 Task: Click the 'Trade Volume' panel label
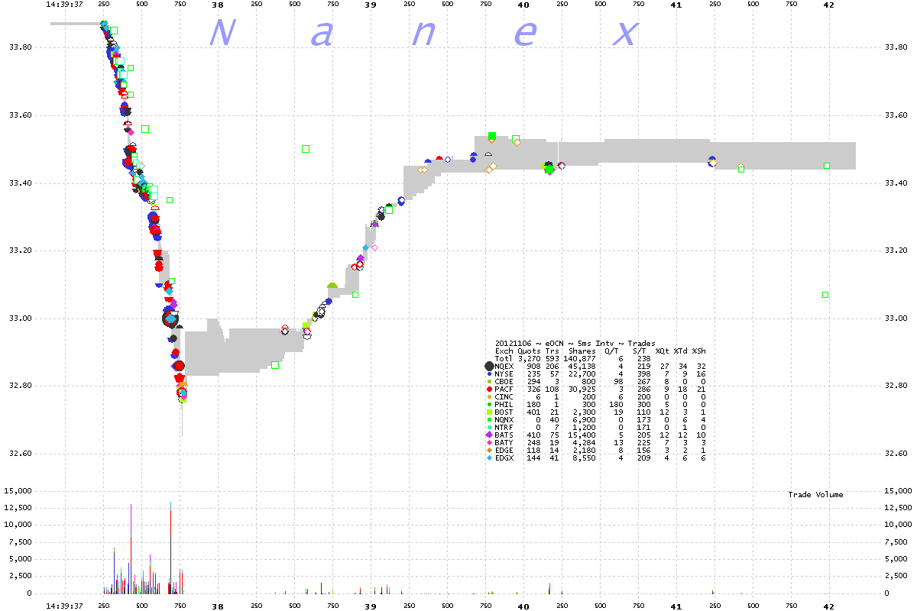tap(815, 495)
